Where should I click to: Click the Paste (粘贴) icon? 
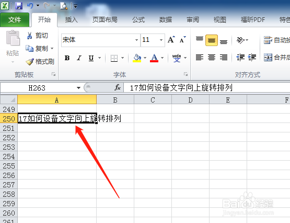(x=13, y=38)
